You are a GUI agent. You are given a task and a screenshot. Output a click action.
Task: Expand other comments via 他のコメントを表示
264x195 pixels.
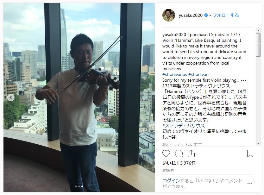pyautogui.click(x=182, y=145)
